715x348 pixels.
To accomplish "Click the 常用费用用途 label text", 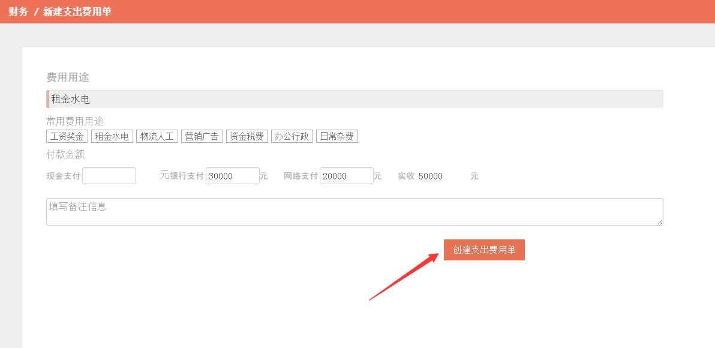I will (75, 121).
